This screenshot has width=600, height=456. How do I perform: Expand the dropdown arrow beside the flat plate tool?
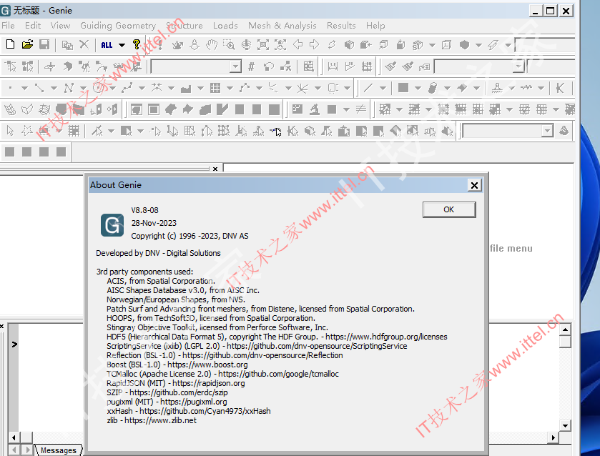point(418,88)
